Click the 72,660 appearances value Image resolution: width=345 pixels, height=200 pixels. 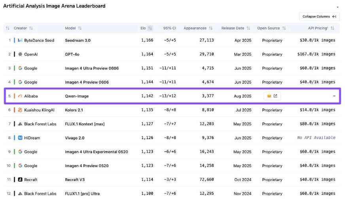pos(207,179)
